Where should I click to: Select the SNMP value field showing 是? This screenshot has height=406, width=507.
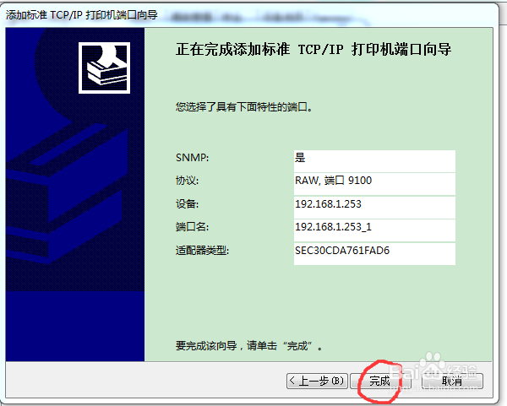pos(374,161)
